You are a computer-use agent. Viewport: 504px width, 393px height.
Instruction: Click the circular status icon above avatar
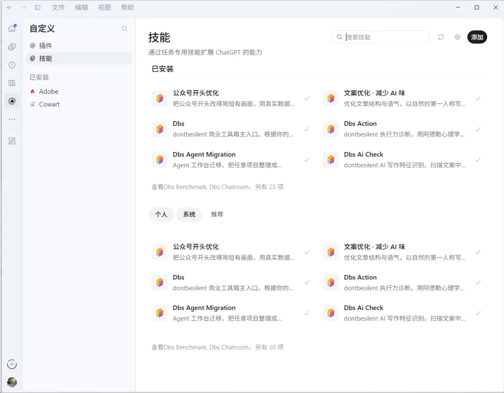[12, 365]
